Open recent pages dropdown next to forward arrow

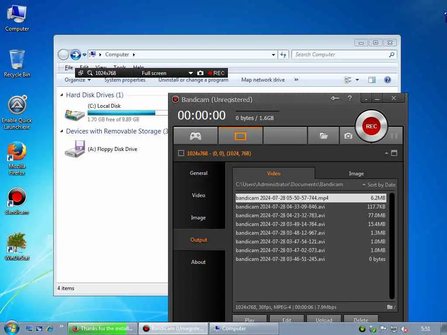coord(84,55)
